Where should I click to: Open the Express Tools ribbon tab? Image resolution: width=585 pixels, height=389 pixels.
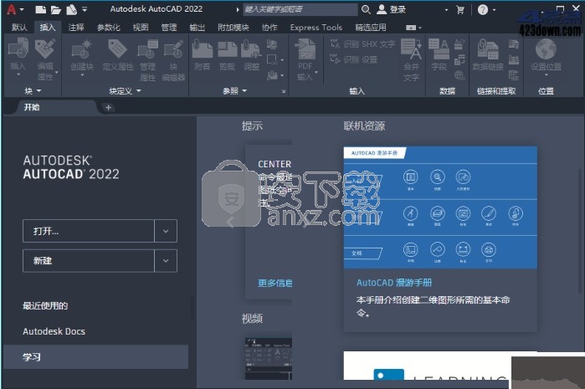[x=316, y=28]
